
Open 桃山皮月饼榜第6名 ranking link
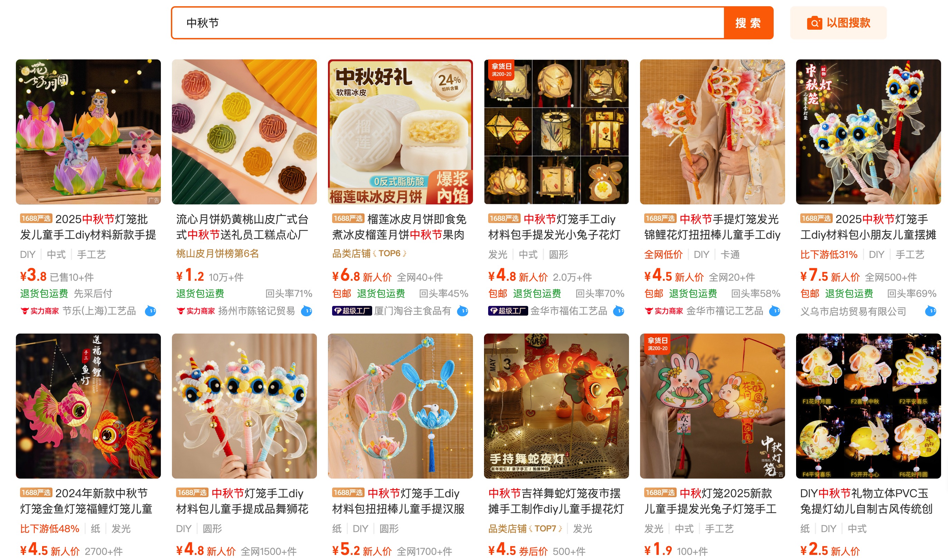coord(217,253)
